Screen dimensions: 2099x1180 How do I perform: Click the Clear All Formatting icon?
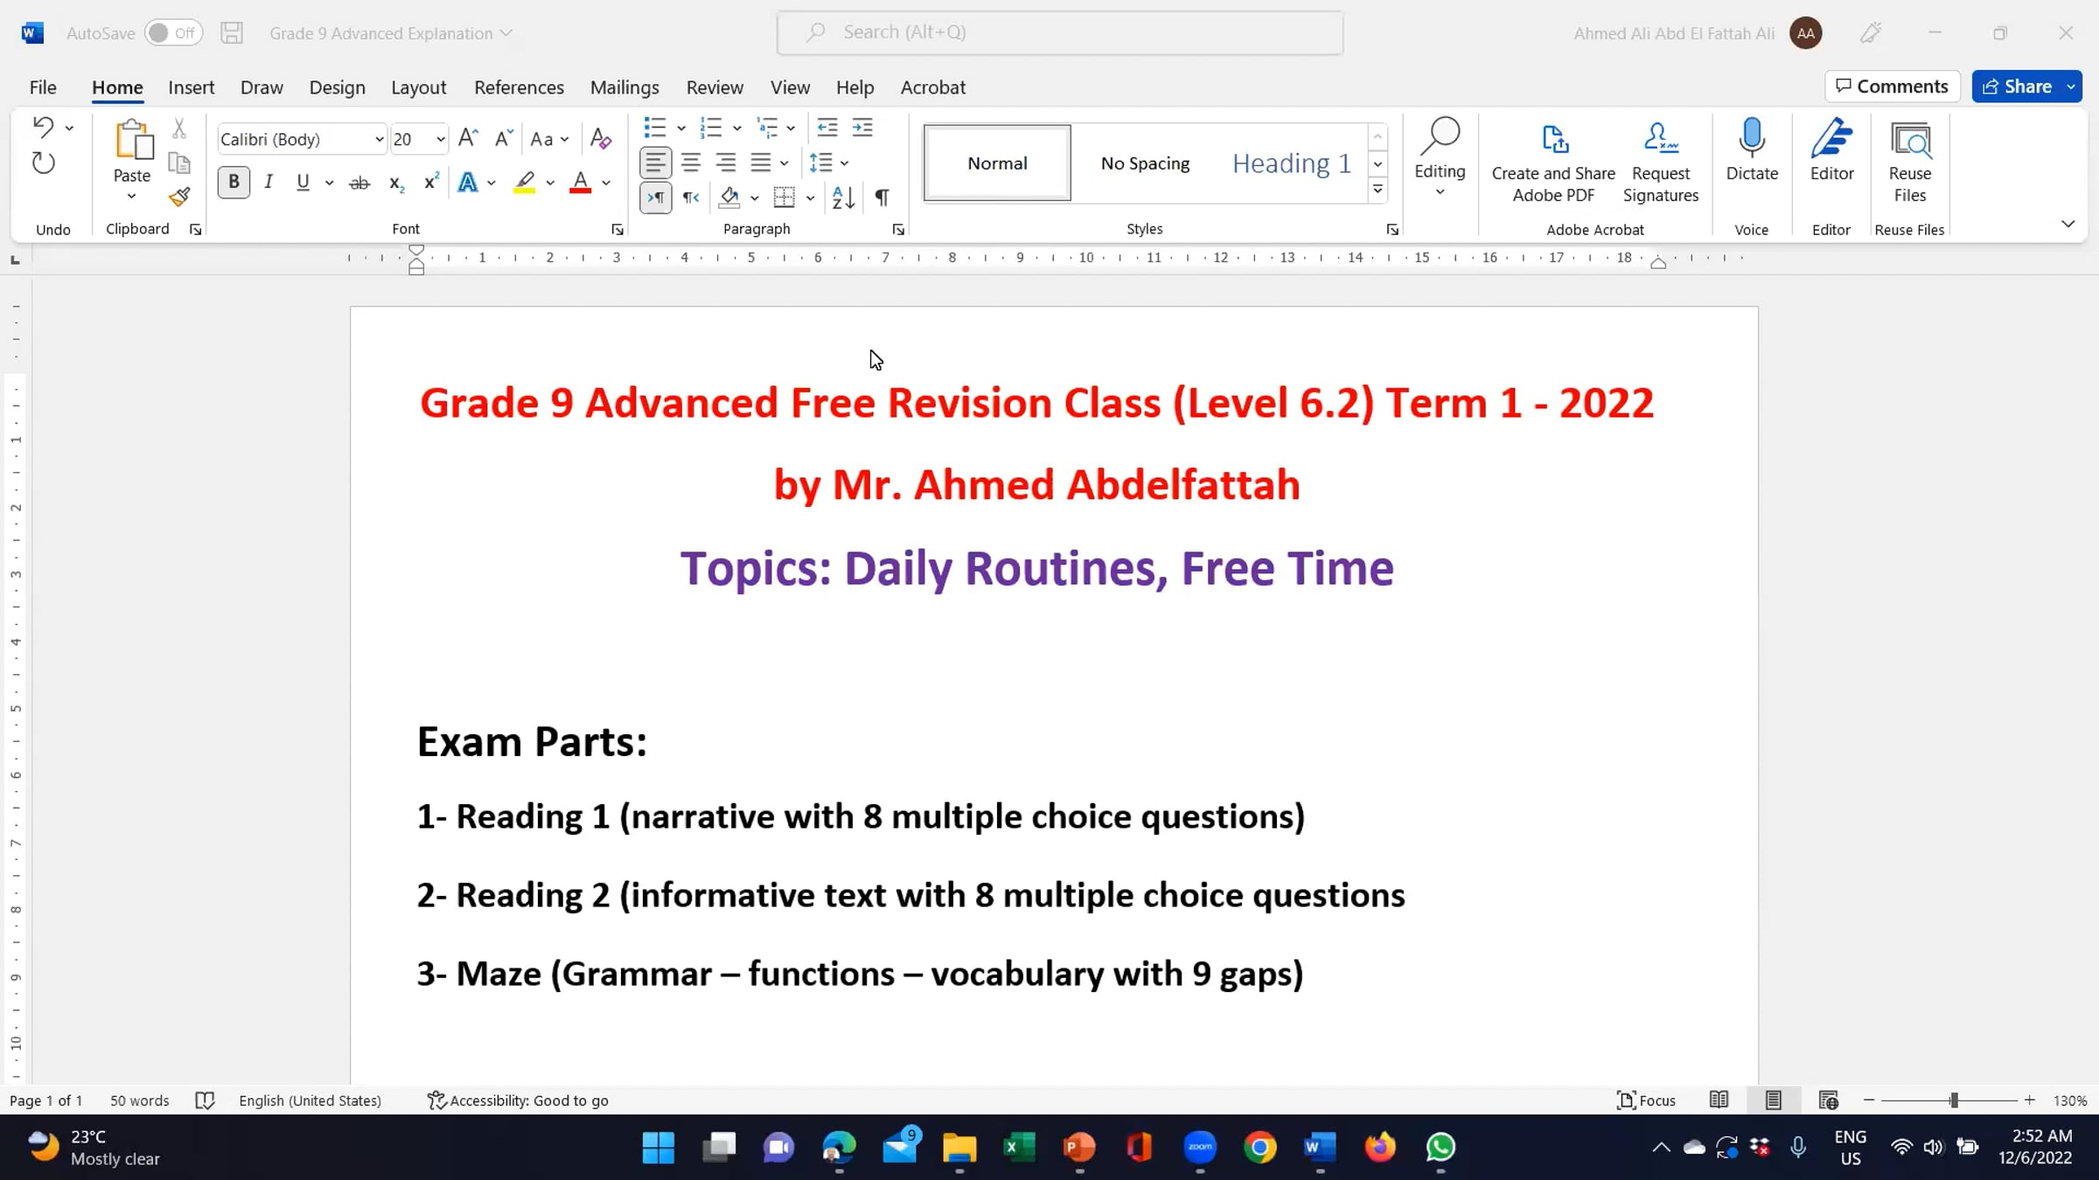(x=601, y=138)
